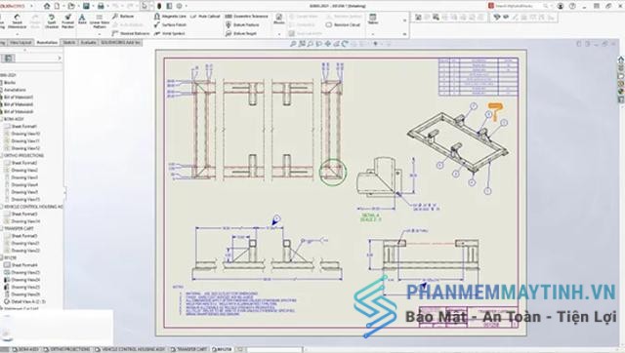Click Linear Note Pattern tool

click(100, 20)
